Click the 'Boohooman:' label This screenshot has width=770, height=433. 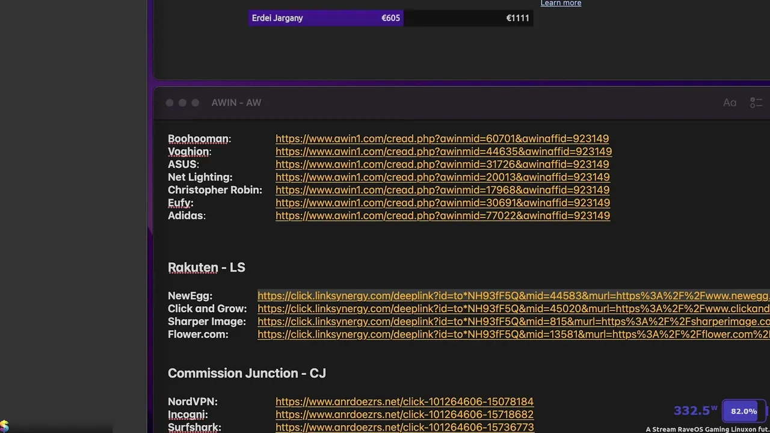tap(199, 139)
